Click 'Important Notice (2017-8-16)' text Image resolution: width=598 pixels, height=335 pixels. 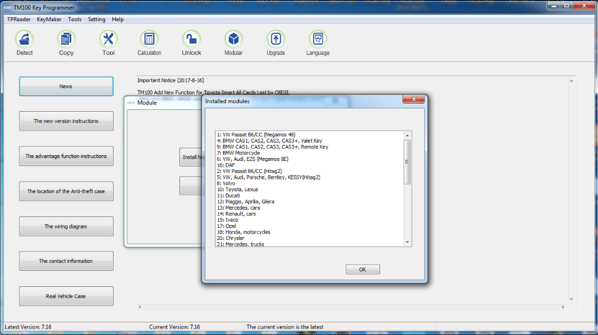(170, 80)
